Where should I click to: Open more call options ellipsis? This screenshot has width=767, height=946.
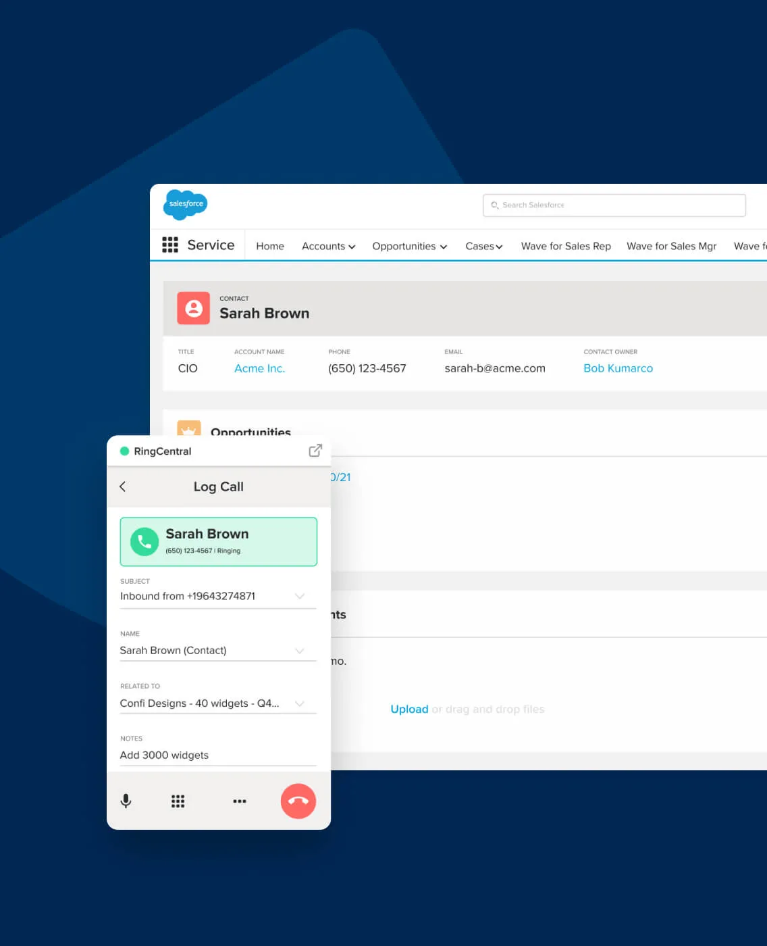pyautogui.click(x=240, y=801)
